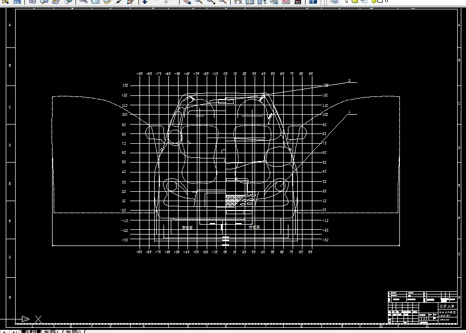Activate the Pan Realtime tool

pos(187,2)
